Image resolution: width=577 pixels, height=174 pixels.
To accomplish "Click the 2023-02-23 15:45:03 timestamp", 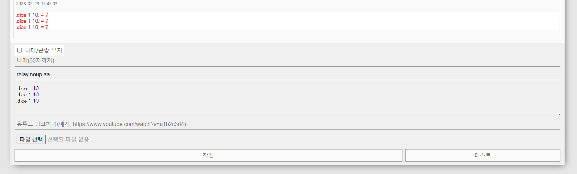I will (37, 4).
